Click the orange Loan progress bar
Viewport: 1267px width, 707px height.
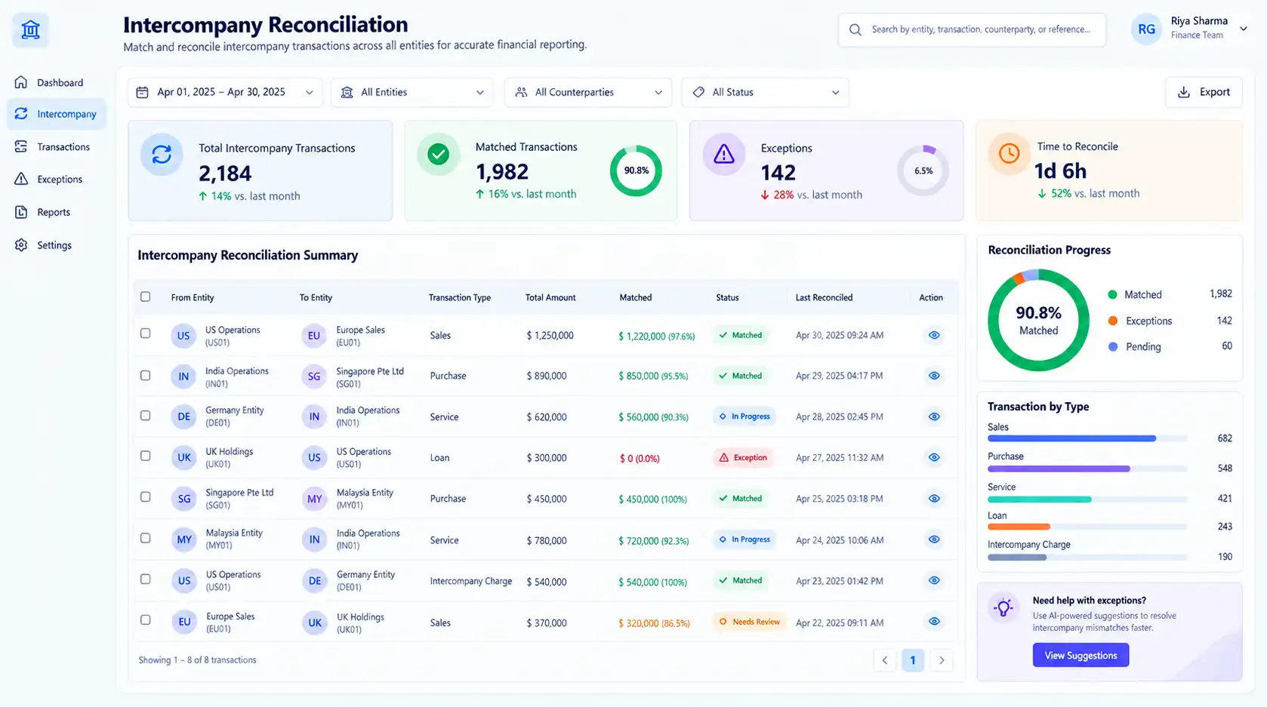click(1019, 527)
